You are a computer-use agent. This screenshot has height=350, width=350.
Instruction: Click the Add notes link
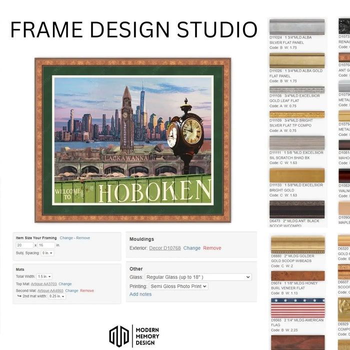pos(140,294)
